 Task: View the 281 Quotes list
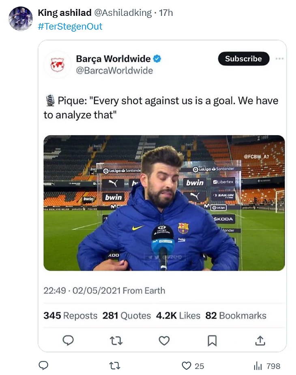point(127,315)
